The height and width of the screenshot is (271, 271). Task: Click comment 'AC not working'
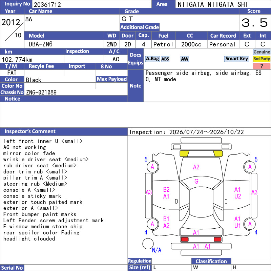pos(24,147)
